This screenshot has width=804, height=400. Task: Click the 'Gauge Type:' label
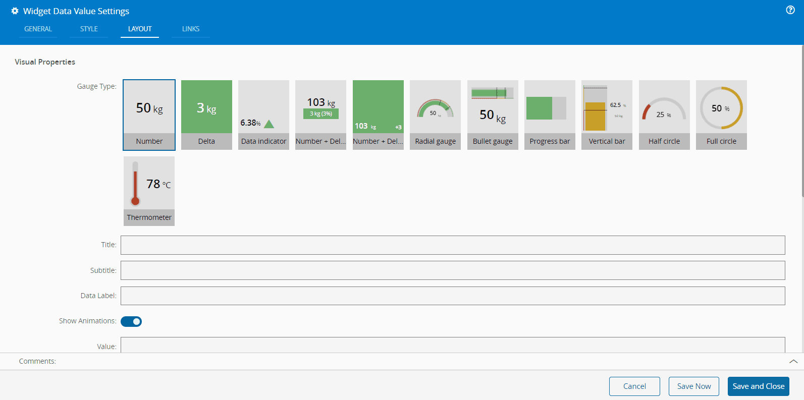coord(97,86)
